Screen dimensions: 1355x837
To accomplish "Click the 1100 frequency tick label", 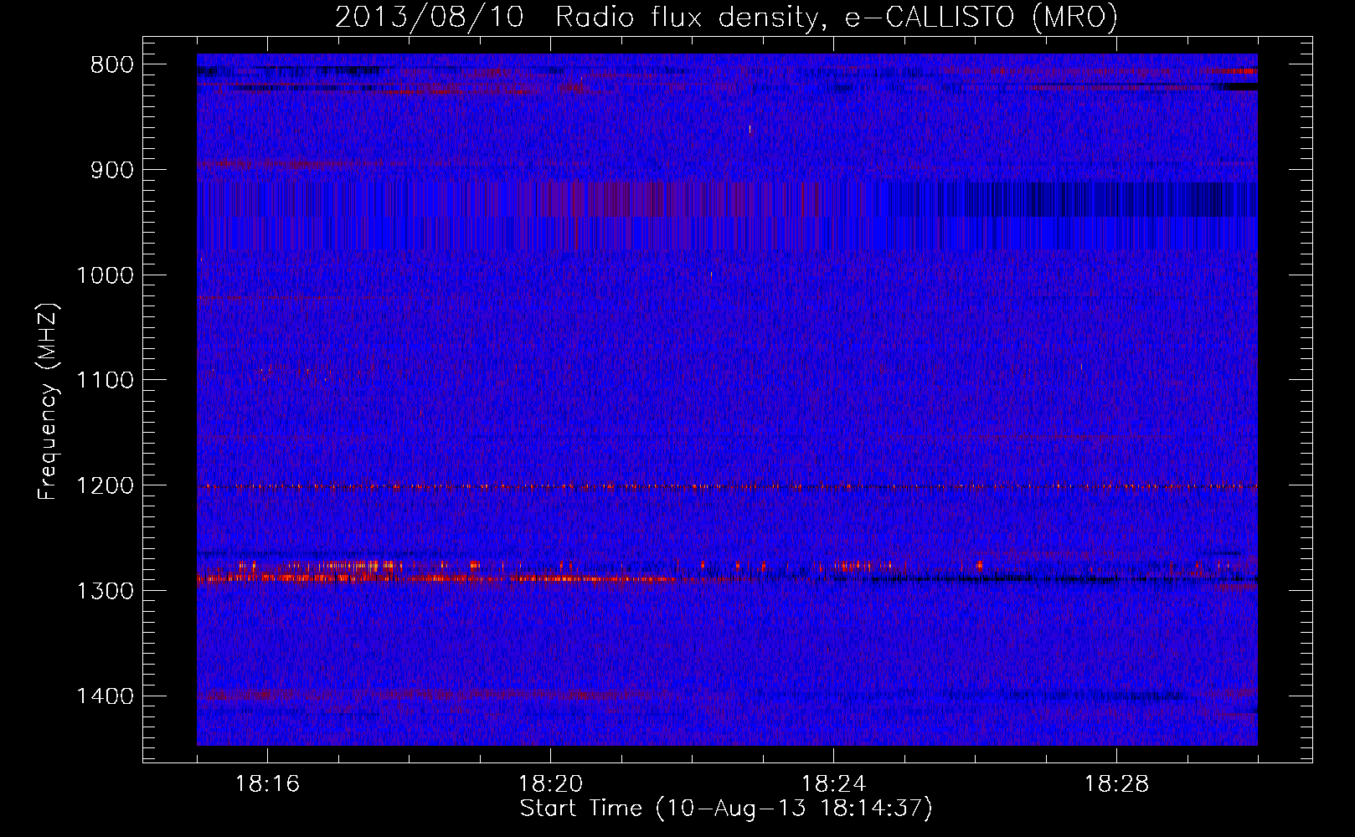I will (x=104, y=381).
